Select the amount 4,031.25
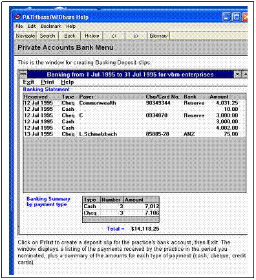The width and height of the screenshot is (256, 280). [x=227, y=103]
